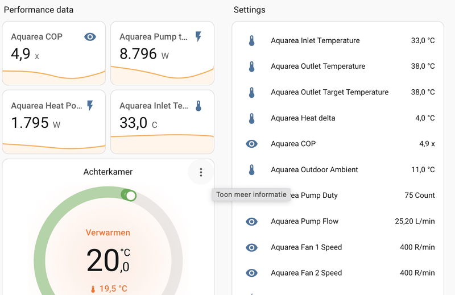Click the 20,0 °C target temperature display
Screen dimensions: 455x295
[108, 260]
